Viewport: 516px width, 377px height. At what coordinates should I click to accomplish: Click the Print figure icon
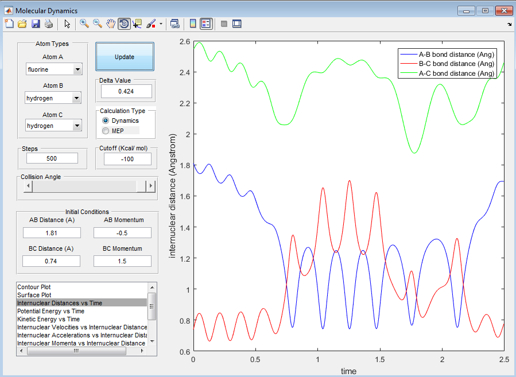(49, 24)
